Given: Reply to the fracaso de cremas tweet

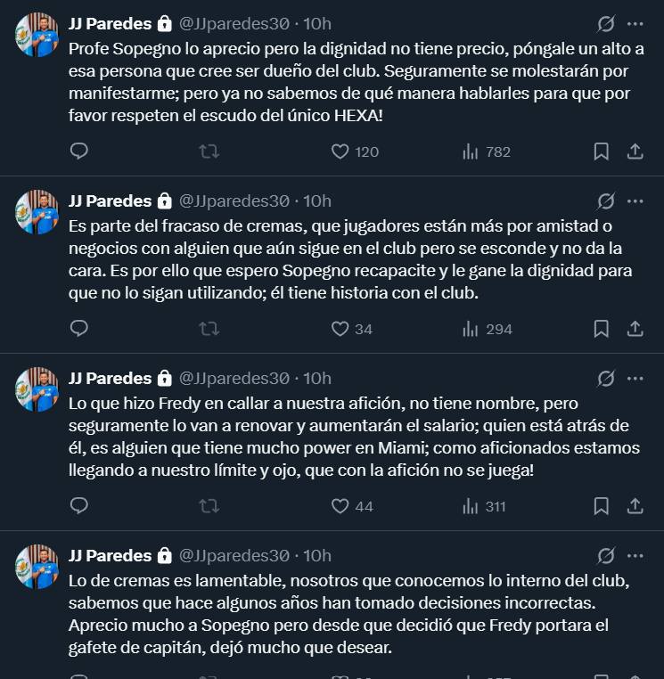Looking at the screenshot, I should click(x=79, y=329).
